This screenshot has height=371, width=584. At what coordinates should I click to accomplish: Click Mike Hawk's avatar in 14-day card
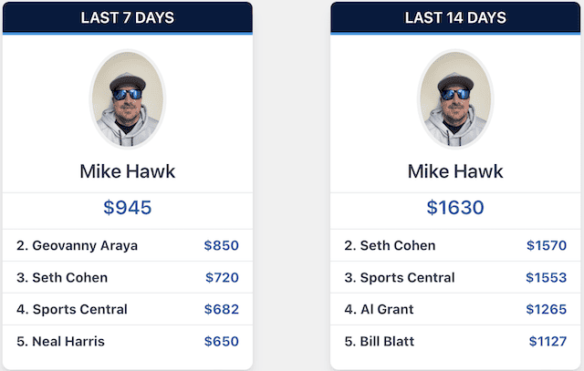point(455,99)
